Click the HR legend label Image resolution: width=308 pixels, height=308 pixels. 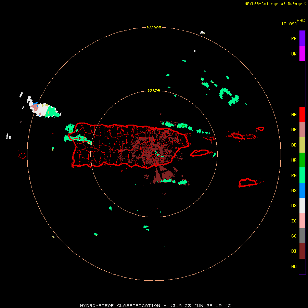coord(294,160)
